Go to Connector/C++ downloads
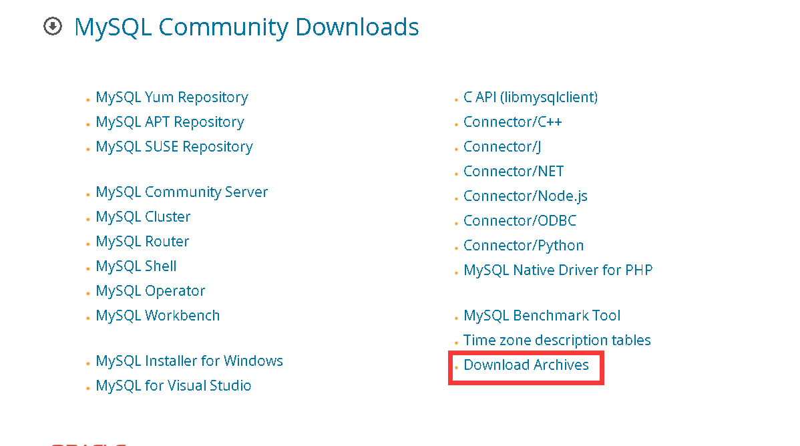The width and height of the screenshot is (800, 446). (513, 122)
